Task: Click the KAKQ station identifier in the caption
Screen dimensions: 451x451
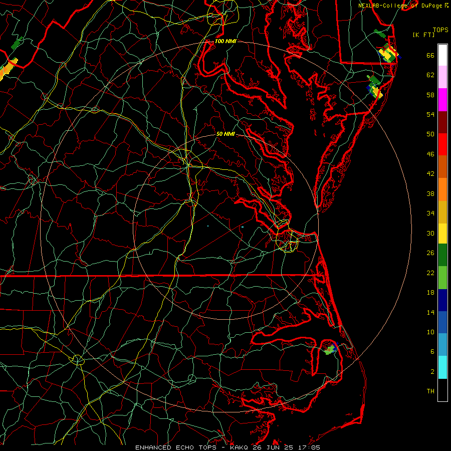Action: pyautogui.click(x=240, y=447)
